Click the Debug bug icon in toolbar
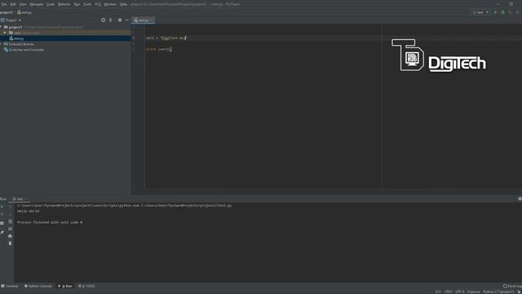Viewport: 522px width, 294px height. click(x=503, y=12)
